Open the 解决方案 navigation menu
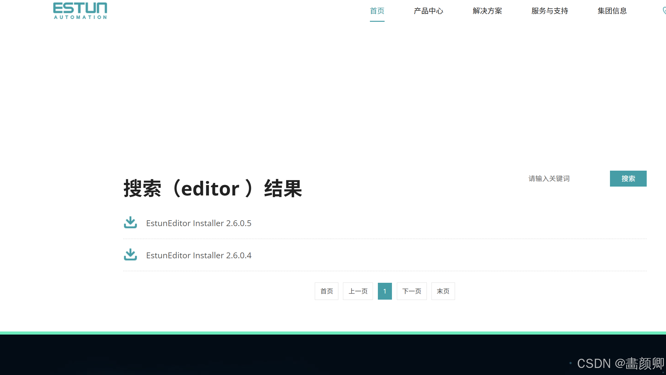 (487, 11)
